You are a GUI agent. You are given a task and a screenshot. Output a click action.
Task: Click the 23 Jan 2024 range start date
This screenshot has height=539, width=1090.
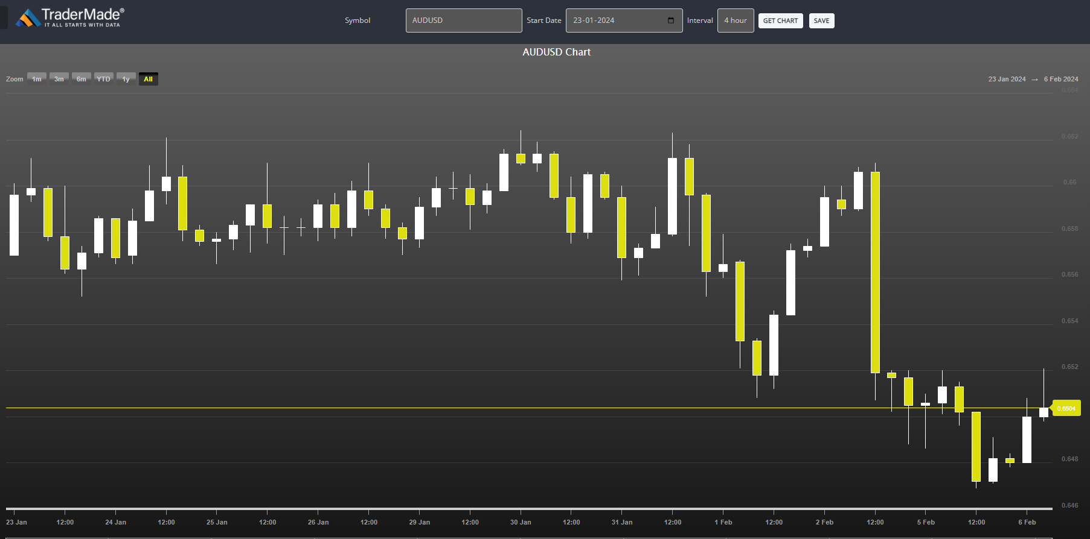click(x=1007, y=79)
